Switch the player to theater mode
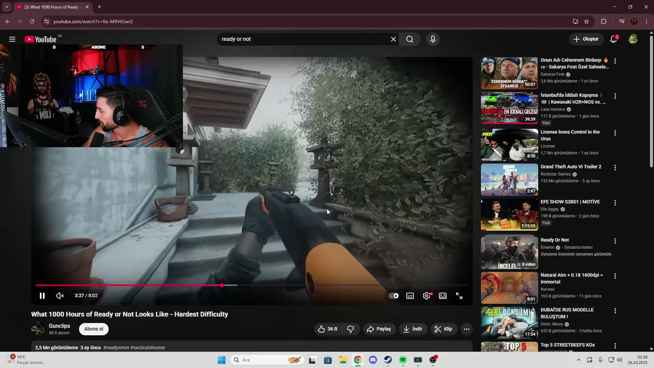This screenshot has width=654, height=368. (x=443, y=295)
